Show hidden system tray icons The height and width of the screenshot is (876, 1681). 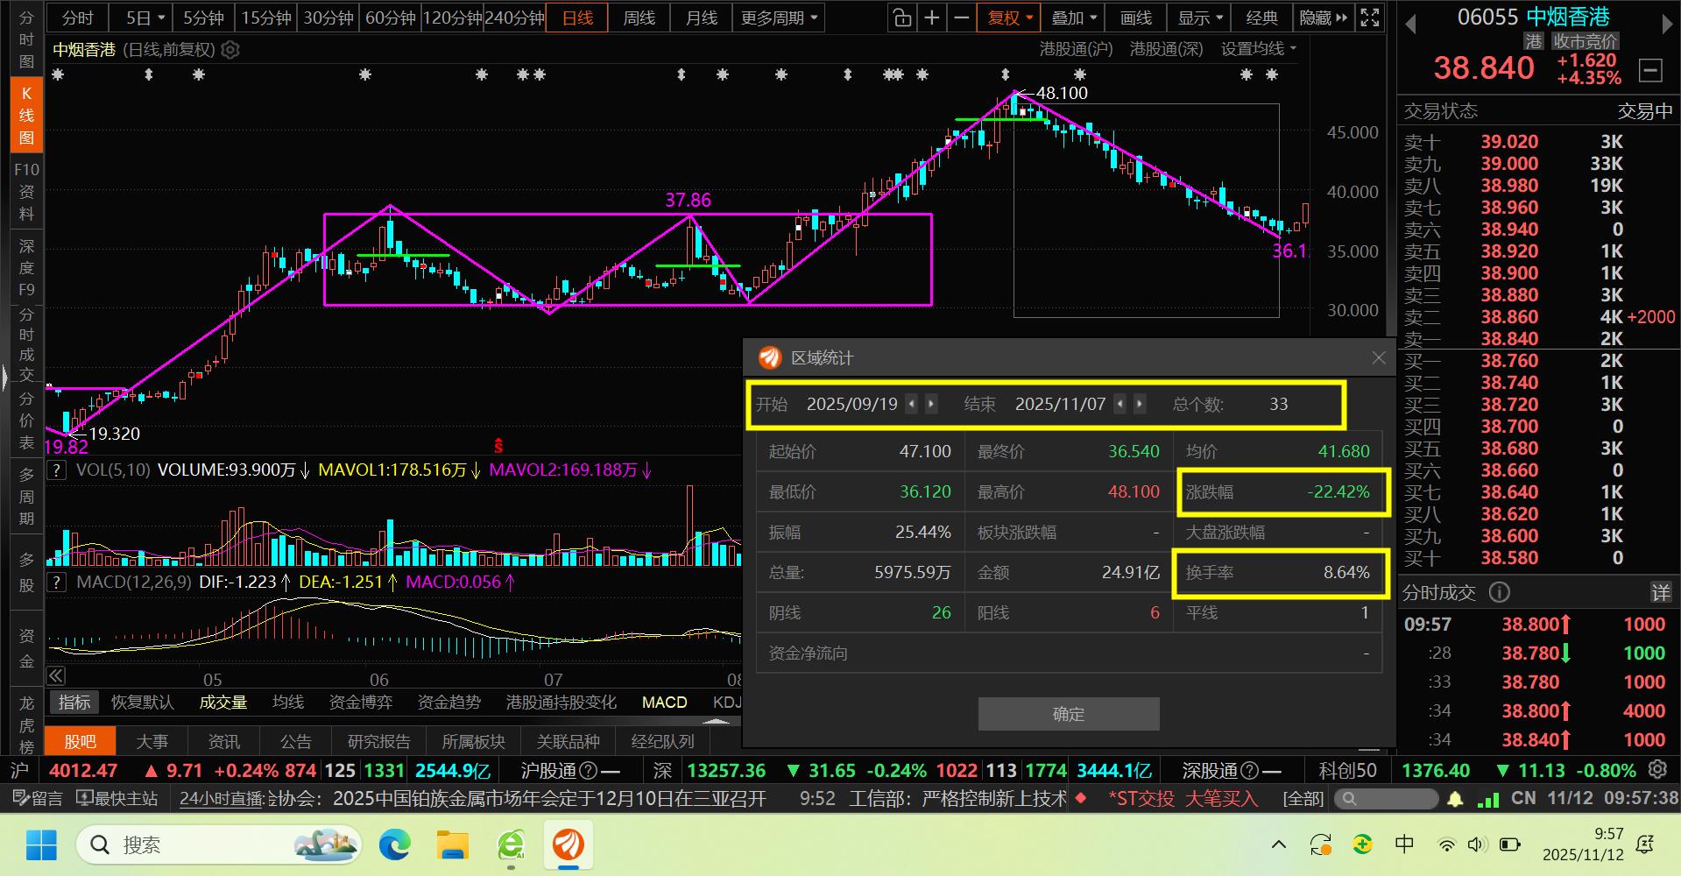coord(1279,845)
